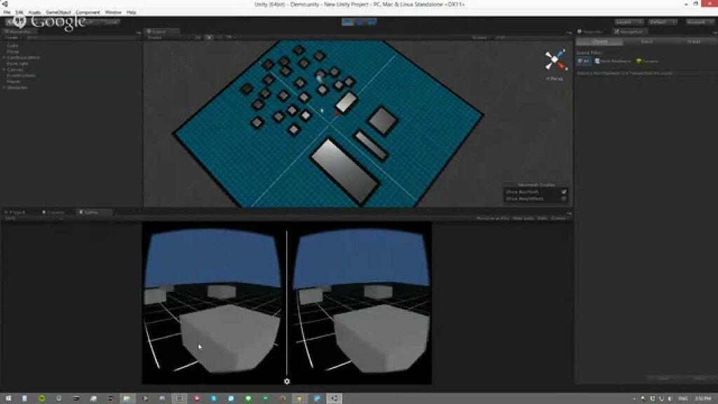Switch to the Bake tab in Navigation
Screen dimensions: 718x404
click(x=647, y=41)
